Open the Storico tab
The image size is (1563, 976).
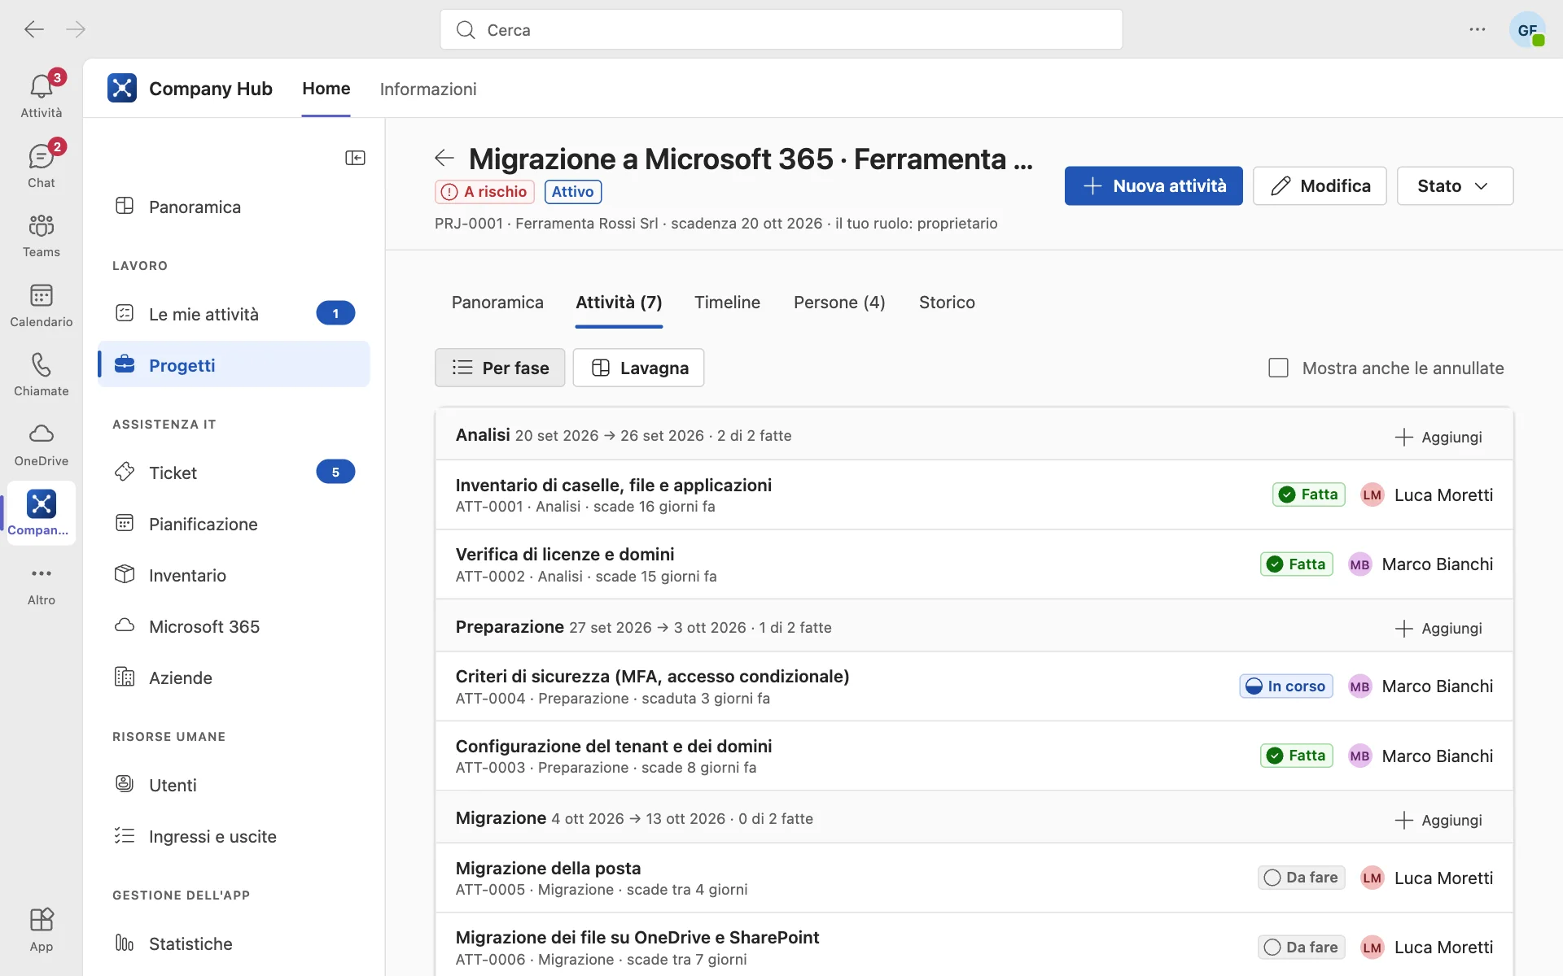(947, 303)
